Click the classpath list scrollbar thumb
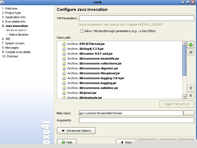Screen dimensions: 197x148 point(184,61)
